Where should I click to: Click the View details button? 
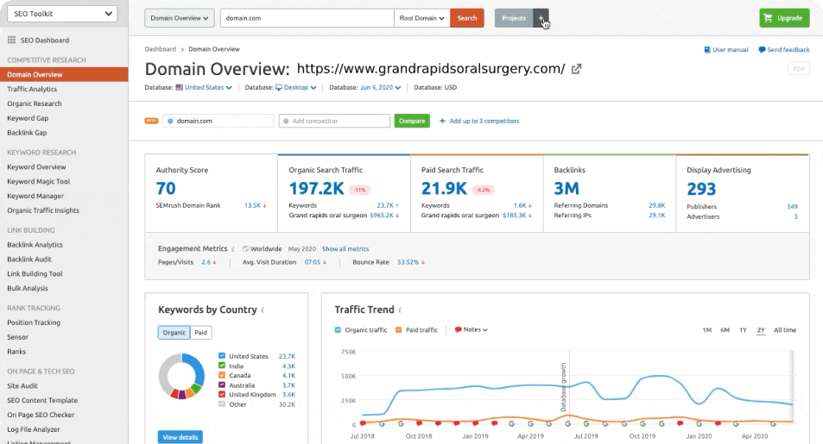(180, 436)
